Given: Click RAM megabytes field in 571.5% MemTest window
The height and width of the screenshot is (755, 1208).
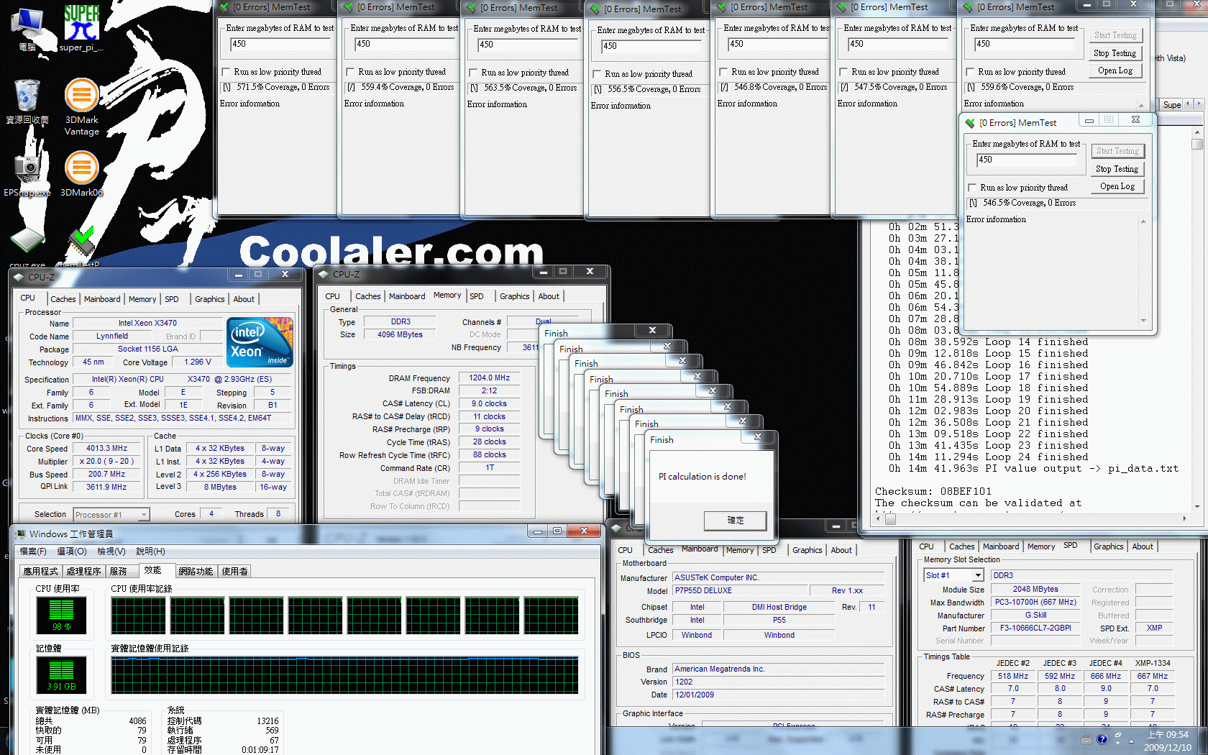Looking at the screenshot, I should click(x=280, y=45).
